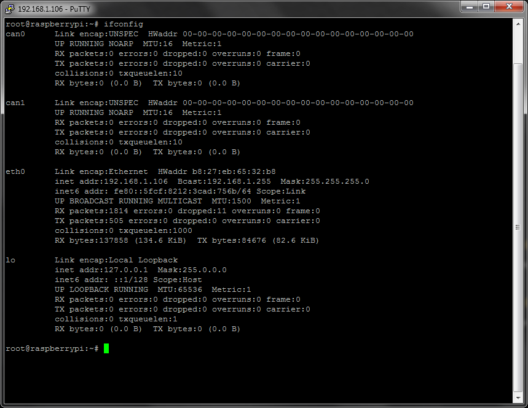Click the Link encap:Ethernet text
Viewport: 528px width, 408px height.
[x=101, y=171]
